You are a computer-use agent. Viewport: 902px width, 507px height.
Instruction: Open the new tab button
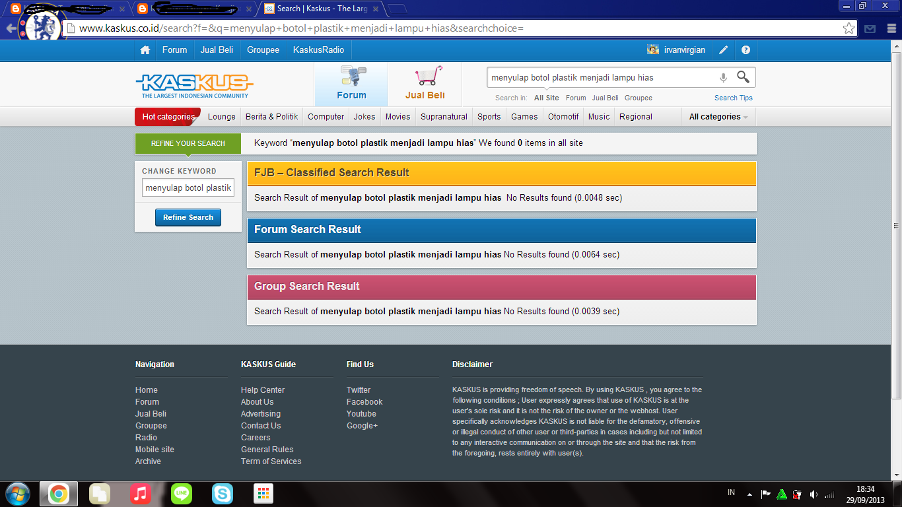coord(397,9)
